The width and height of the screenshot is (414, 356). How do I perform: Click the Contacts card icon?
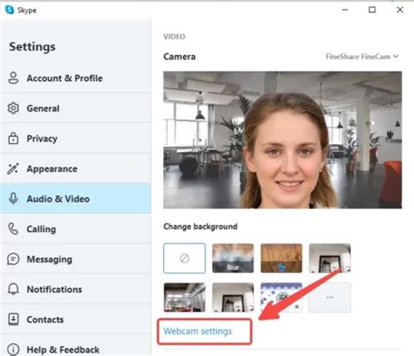tap(13, 319)
